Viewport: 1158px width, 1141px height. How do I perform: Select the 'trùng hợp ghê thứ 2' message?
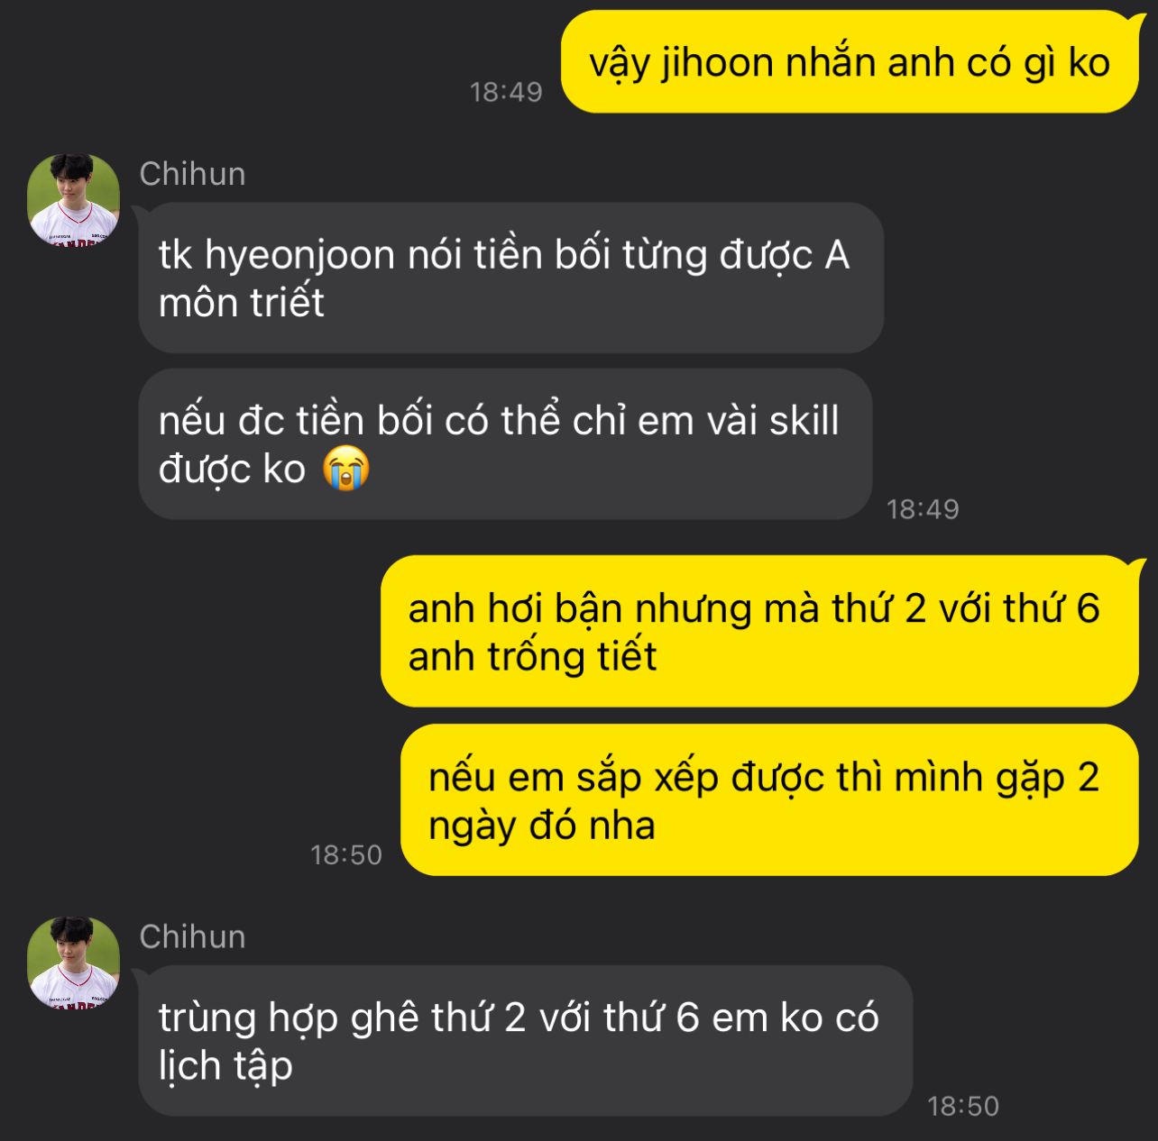tap(526, 1041)
